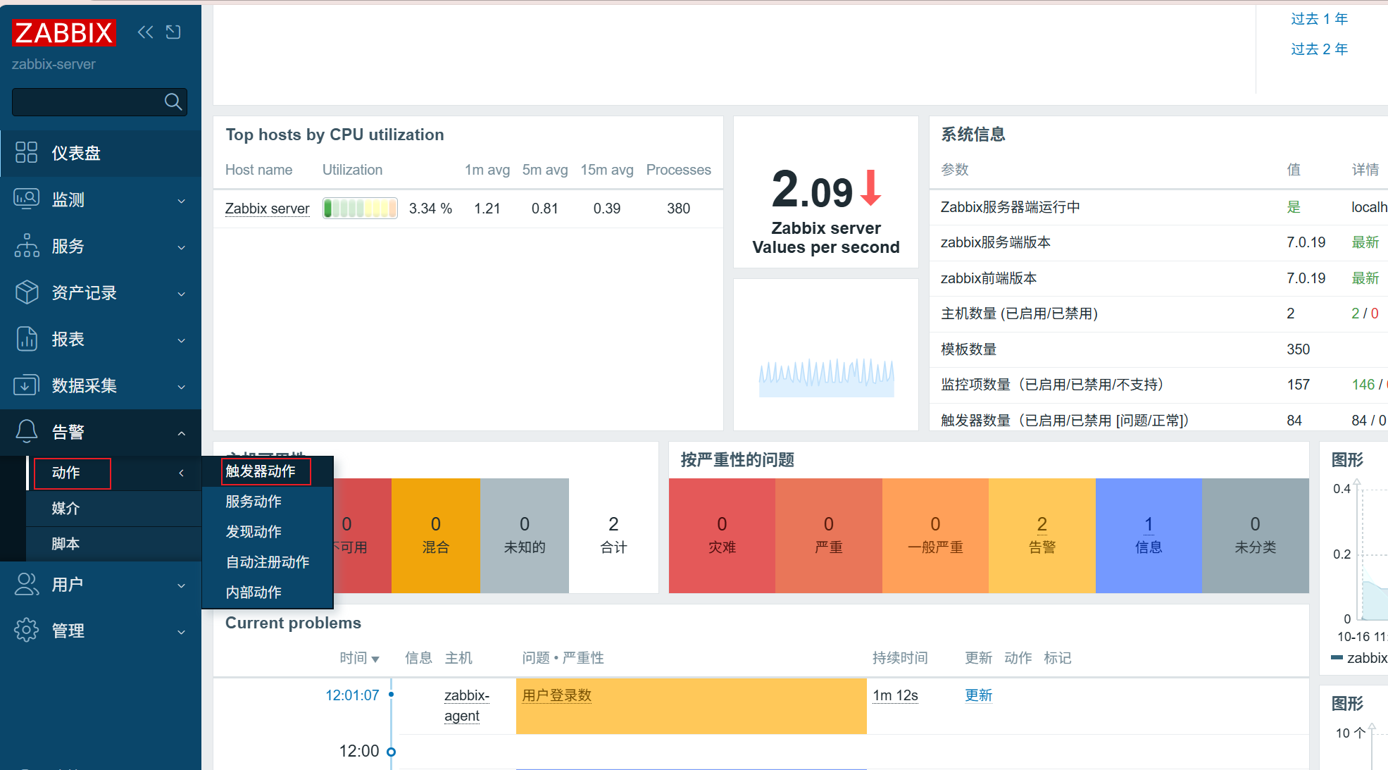1388x770 pixels.
Task: Click the 未分类 severity tile
Action: [x=1256, y=535]
